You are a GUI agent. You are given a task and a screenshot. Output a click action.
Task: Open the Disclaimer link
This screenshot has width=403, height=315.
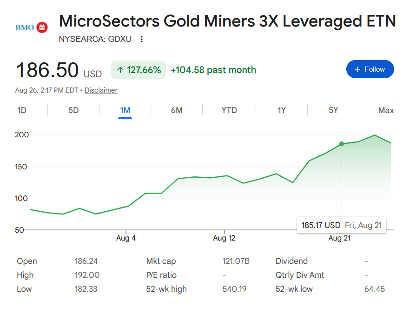101,90
